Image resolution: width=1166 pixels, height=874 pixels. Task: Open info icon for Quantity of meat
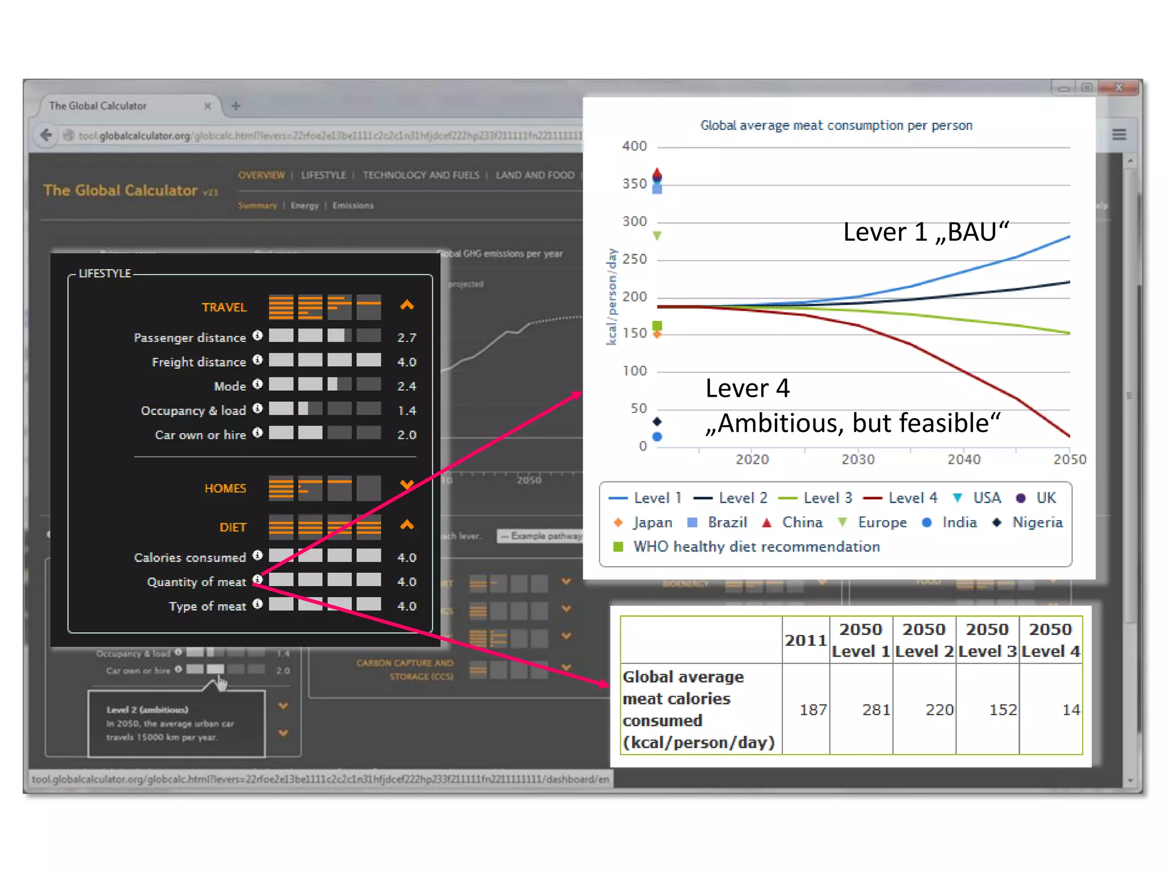257,579
